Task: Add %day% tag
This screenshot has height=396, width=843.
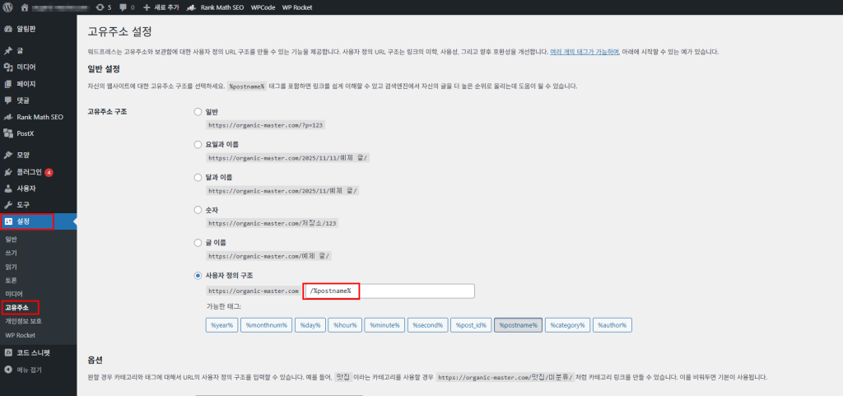Action: (x=310, y=325)
